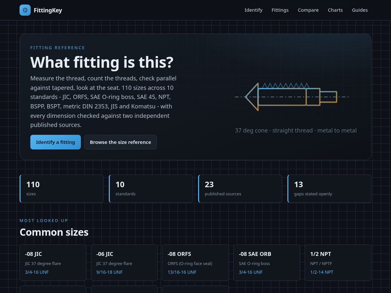Click 'ORFS (O-ring face seal)' description
Viewport: 391px width, 293px height.
[x=190, y=264]
